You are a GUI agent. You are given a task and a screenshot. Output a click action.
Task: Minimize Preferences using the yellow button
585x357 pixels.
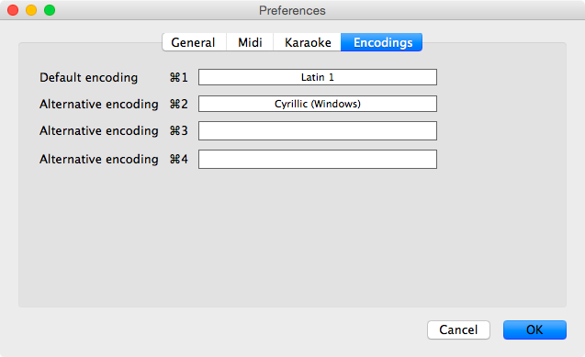pyautogui.click(x=31, y=10)
